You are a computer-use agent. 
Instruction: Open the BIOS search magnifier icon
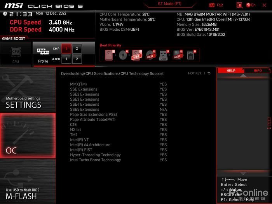[x=239, y=5]
